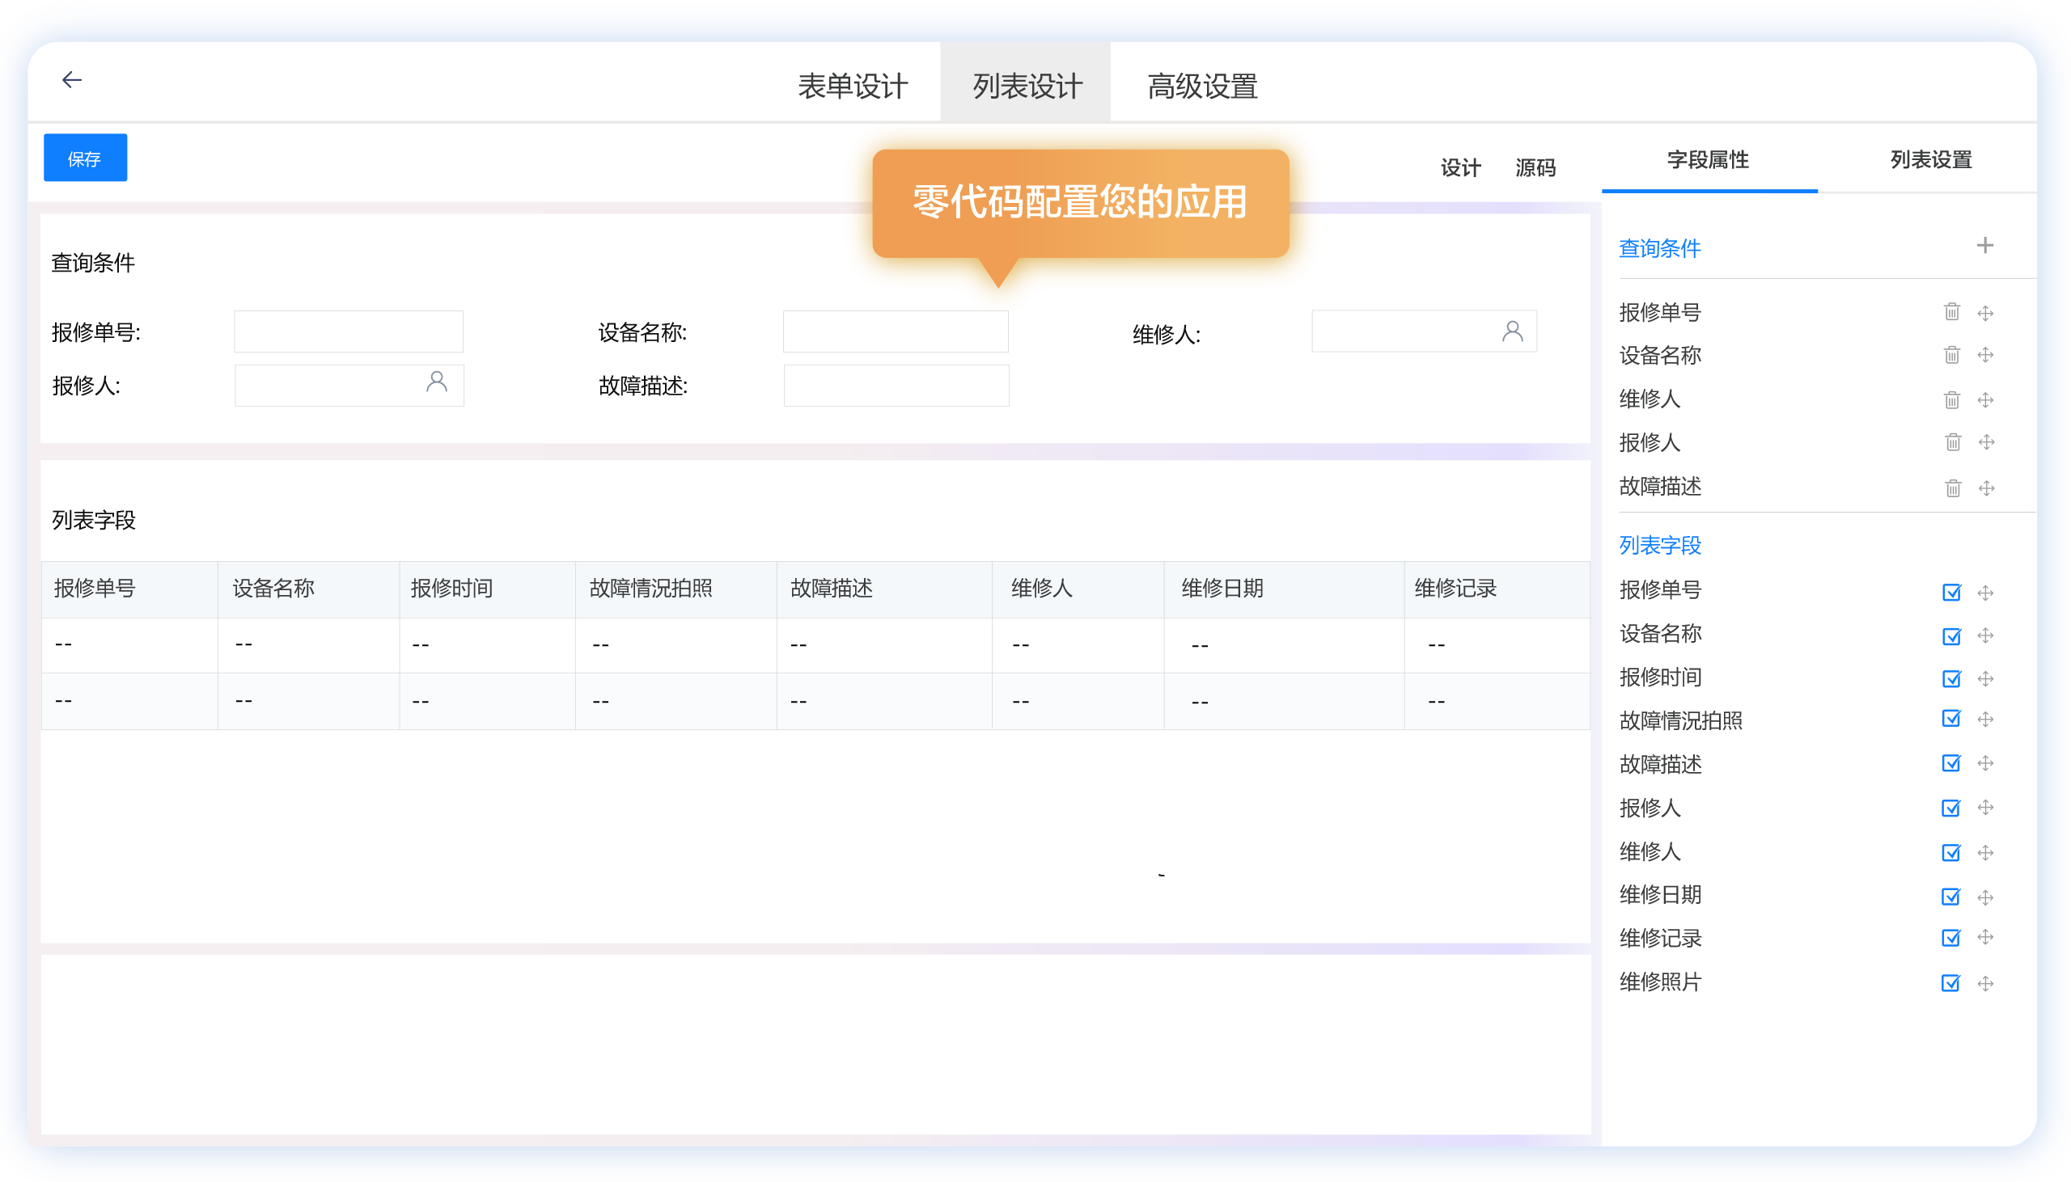Click move handle for 设备名称 list field
This screenshot has width=2071, height=1182.
(x=1985, y=635)
